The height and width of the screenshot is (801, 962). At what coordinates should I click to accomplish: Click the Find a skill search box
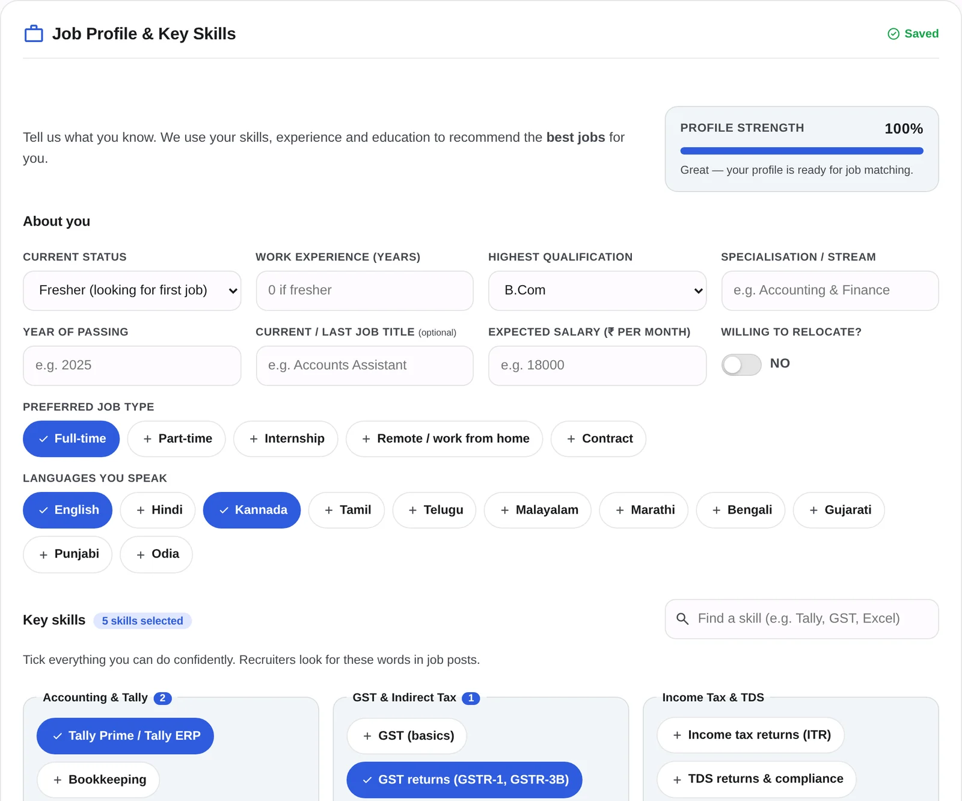(801, 619)
